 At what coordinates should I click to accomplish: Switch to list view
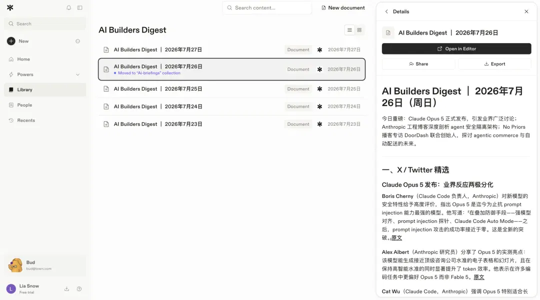coord(349,30)
